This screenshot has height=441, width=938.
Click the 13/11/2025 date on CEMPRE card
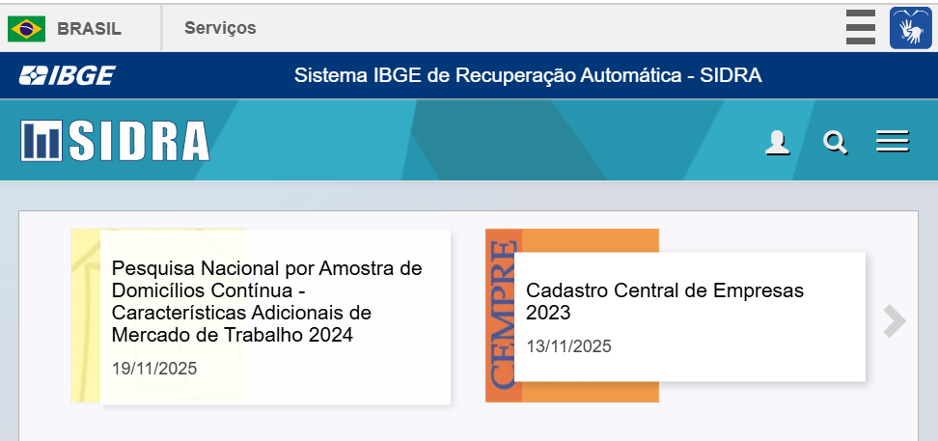568,346
